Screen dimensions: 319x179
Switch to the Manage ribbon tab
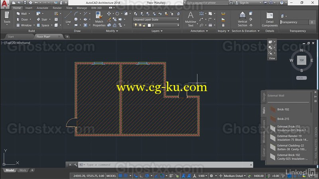click(x=82, y=8)
